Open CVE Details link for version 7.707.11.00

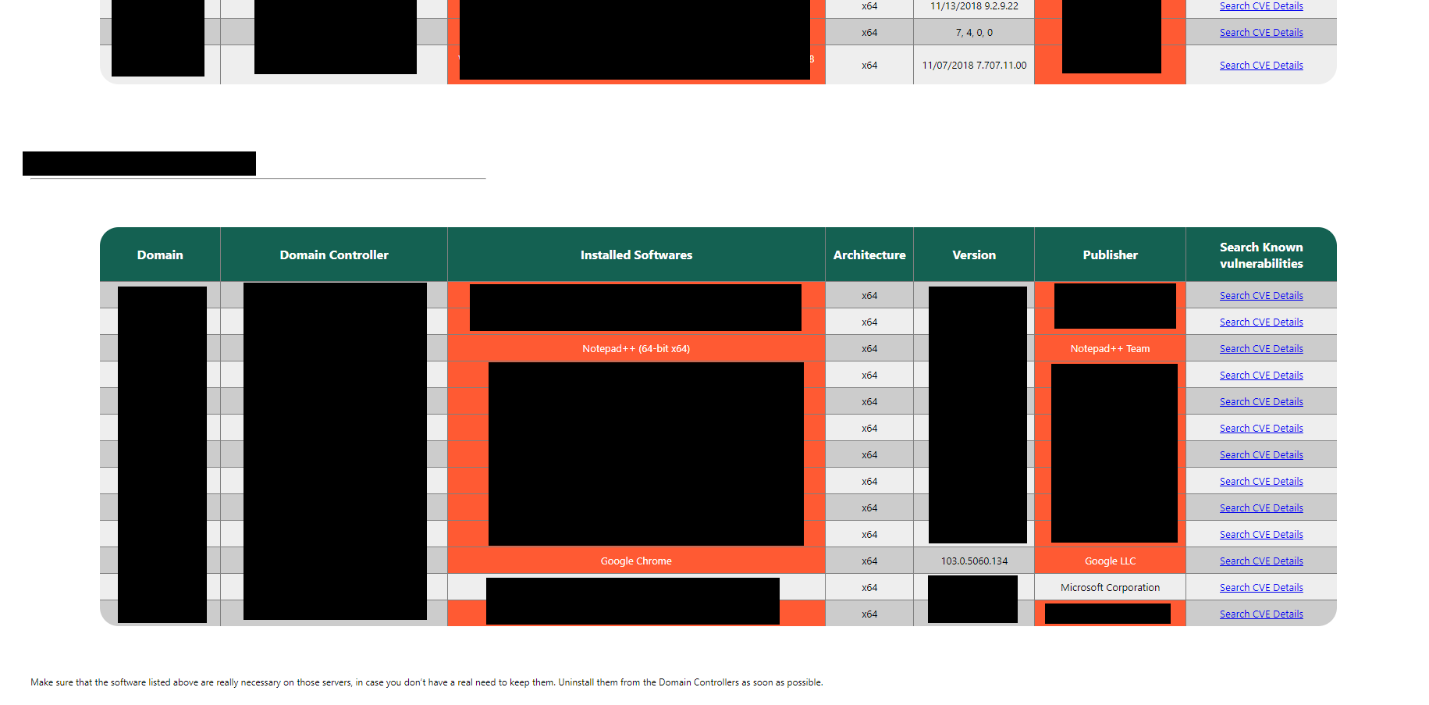(1260, 66)
